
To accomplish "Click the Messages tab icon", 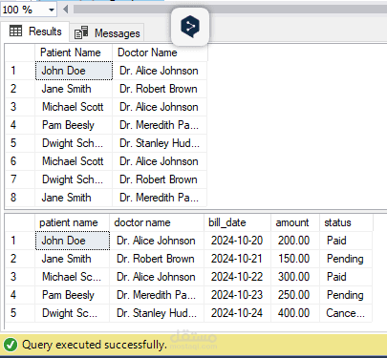I will click(x=81, y=32).
